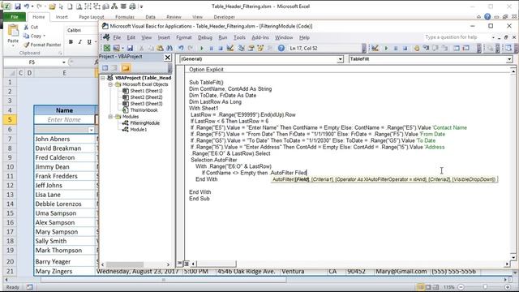Open the (General) object dropdown
Image resolution: width=519 pixels, height=292 pixels.
pos(341,59)
